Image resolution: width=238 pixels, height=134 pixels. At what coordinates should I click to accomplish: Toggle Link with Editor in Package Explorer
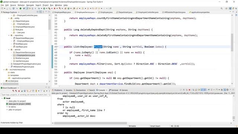[x=41, y=12]
